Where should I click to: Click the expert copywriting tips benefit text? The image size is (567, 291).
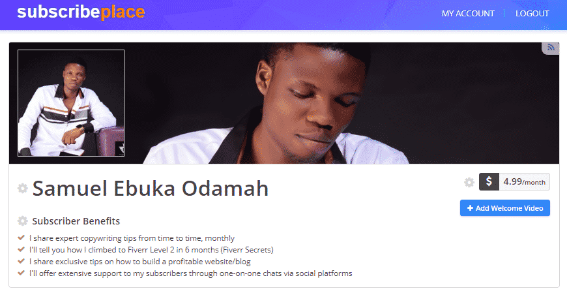(132, 238)
